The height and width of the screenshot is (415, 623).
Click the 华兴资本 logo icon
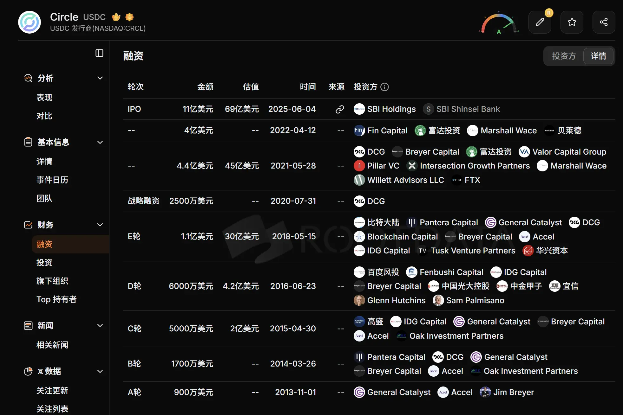tap(528, 251)
